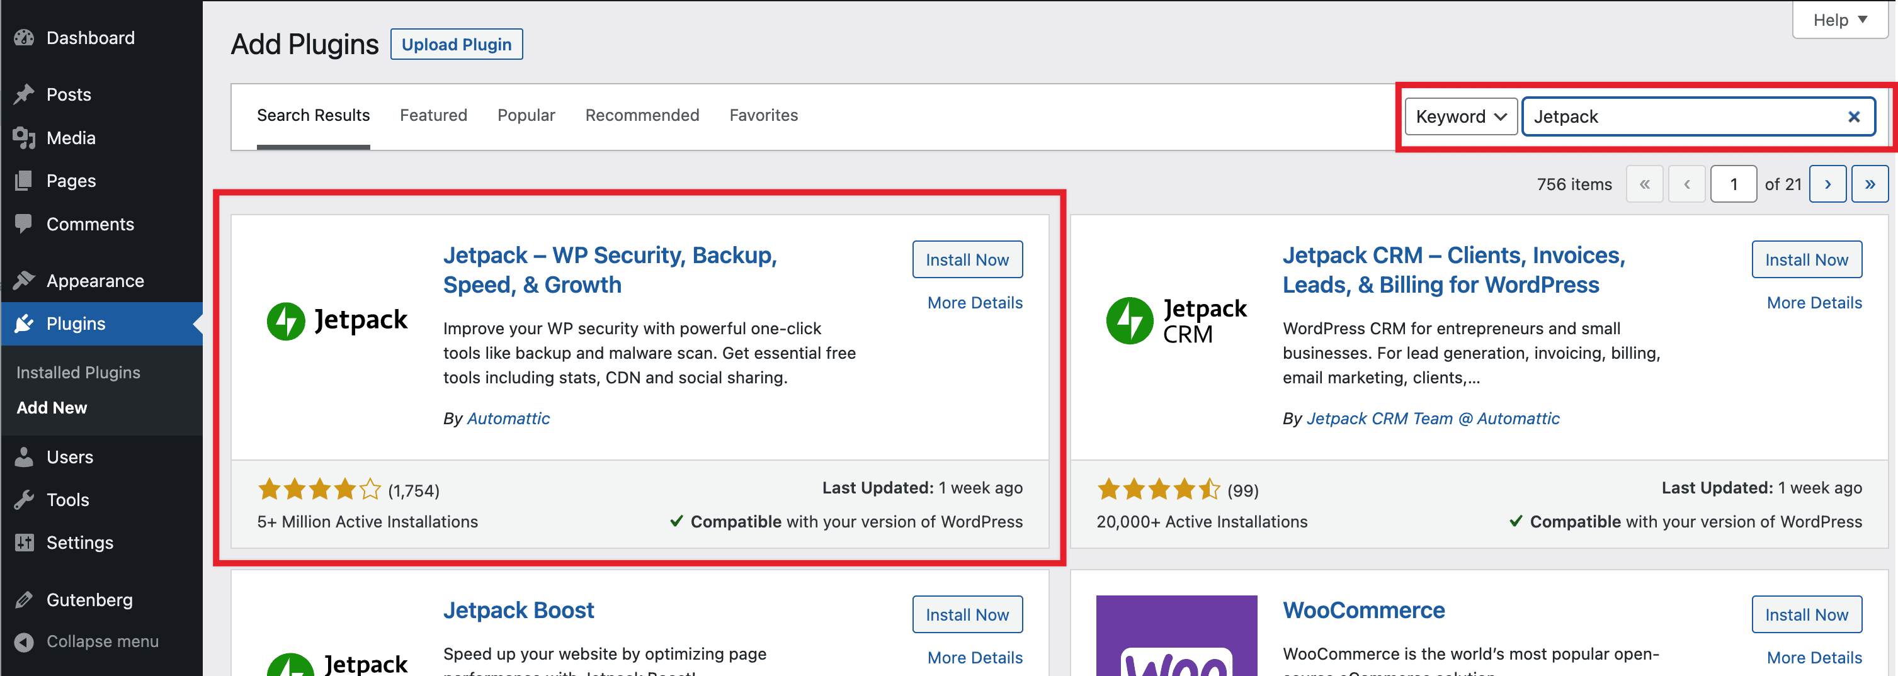Collapse the admin sidebar menu
This screenshot has height=676, width=1898.
(x=25, y=641)
